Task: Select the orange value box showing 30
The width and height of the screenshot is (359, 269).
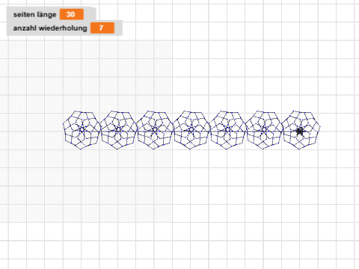Action: click(71, 14)
